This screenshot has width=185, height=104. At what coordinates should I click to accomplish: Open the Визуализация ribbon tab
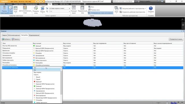pyautogui.click(x=76, y=4)
